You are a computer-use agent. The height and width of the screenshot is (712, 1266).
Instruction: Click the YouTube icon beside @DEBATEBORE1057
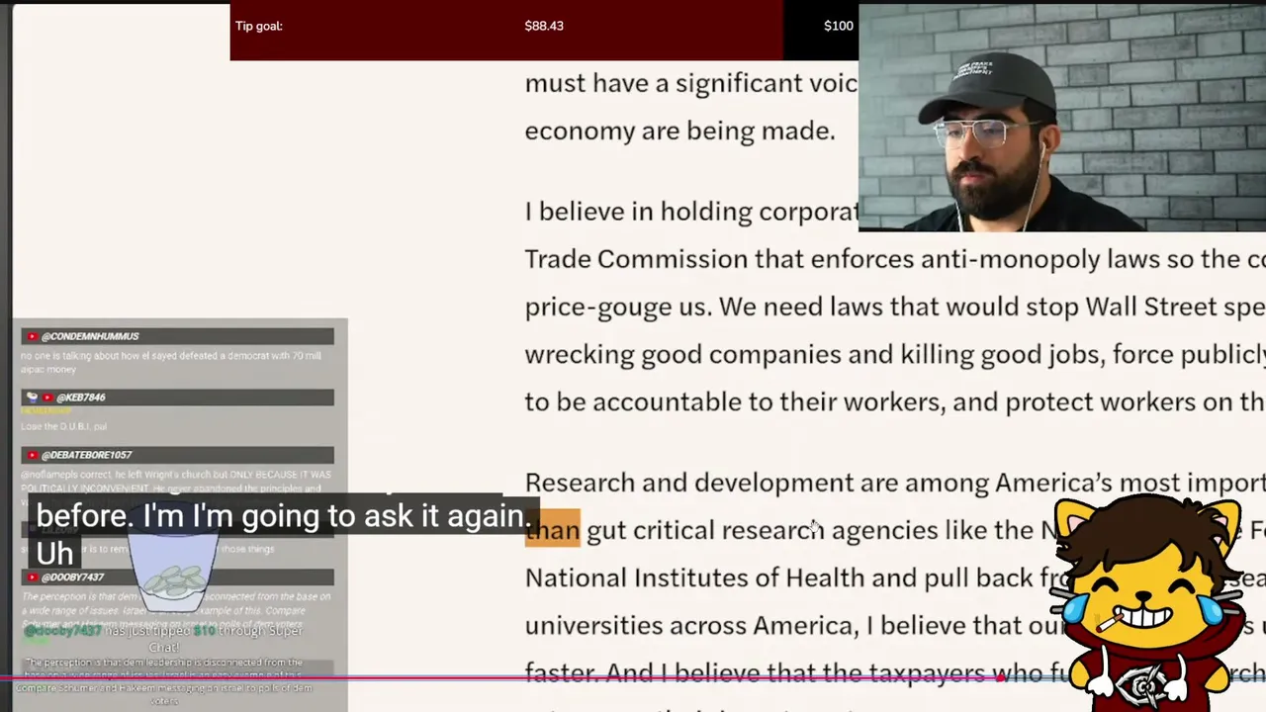tap(33, 455)
